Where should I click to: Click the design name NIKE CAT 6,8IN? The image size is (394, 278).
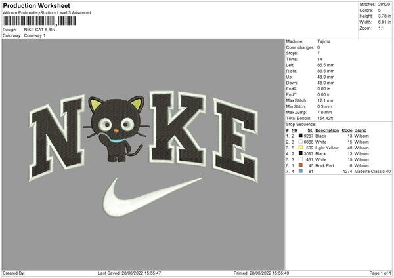click(x=39, y=30)
